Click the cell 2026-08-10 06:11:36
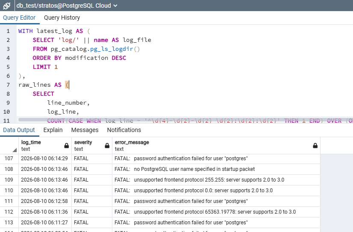 click(x=44, y=212)
